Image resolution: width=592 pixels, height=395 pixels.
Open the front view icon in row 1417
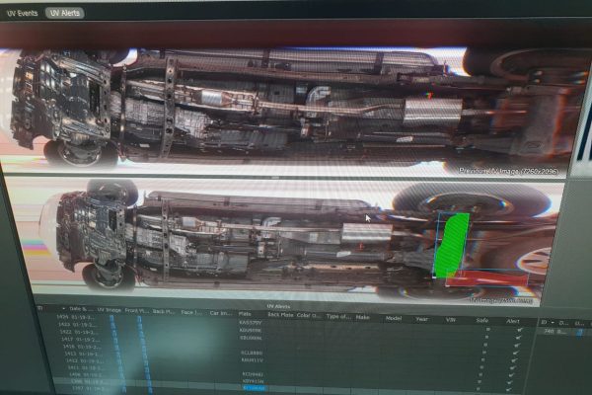coord(142,340)
